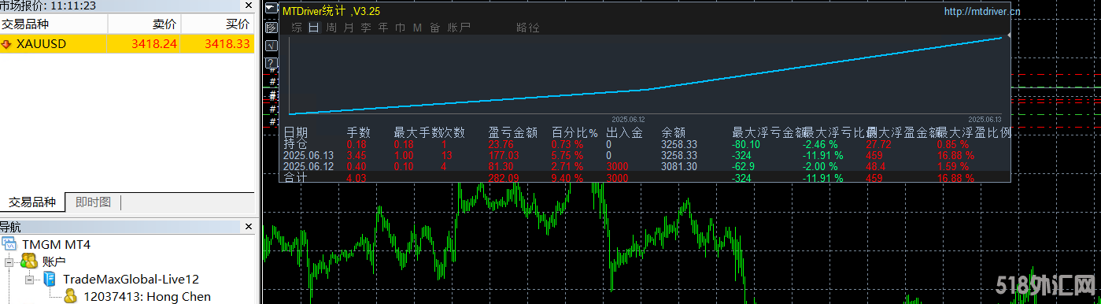Switch statistics to 周 weekly view
The height and width of the screenshot is (304, 1101).
pyautogui.click(x=331, y=28)
